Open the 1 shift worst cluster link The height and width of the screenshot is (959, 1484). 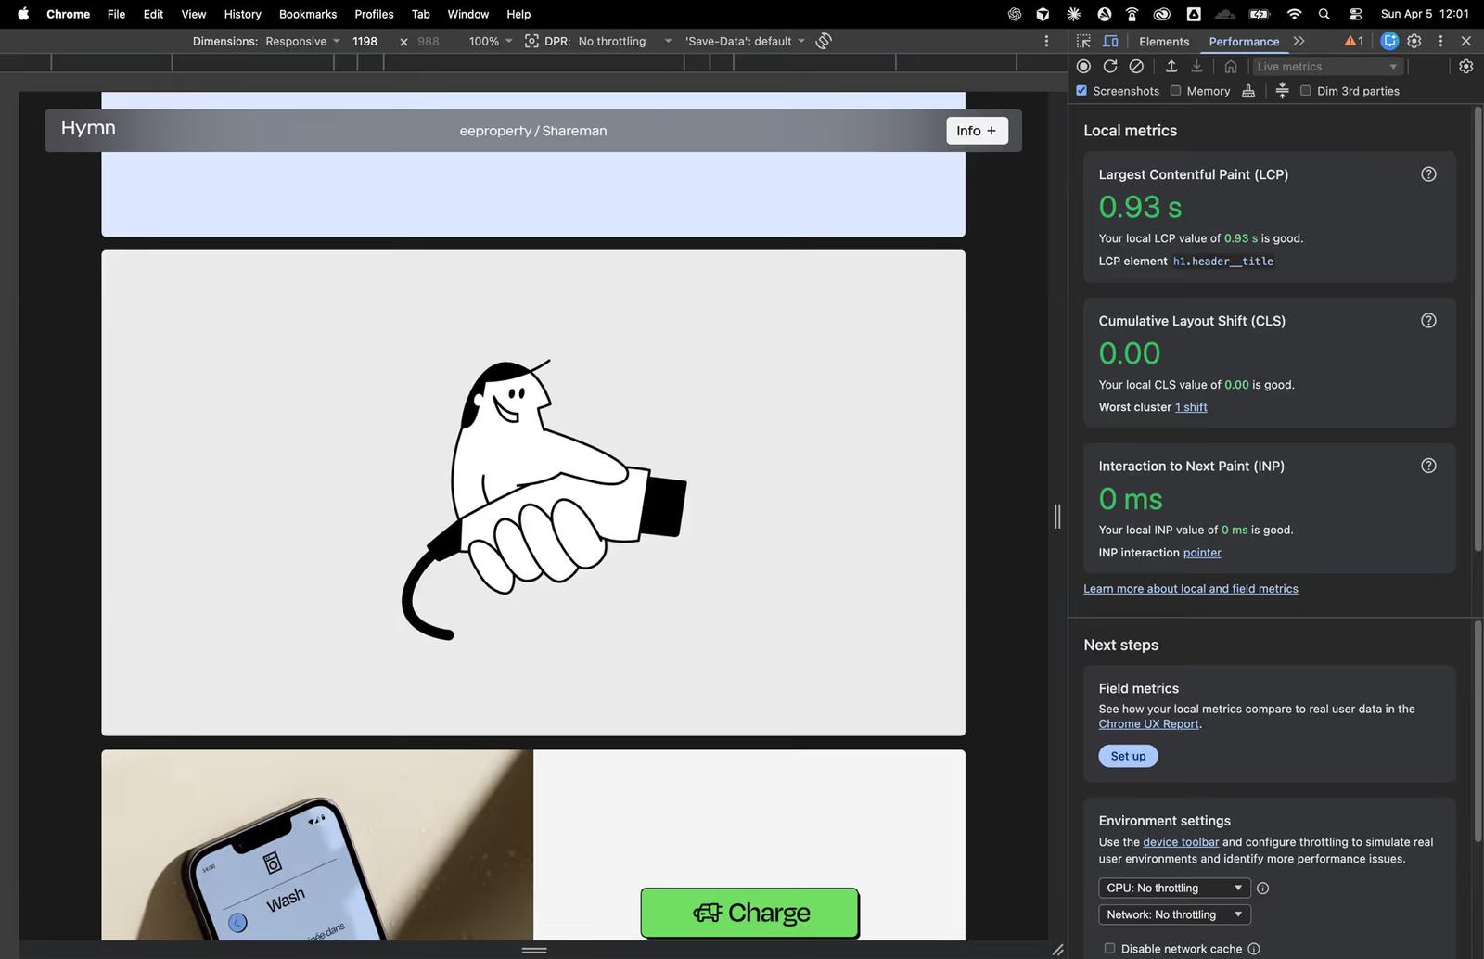pyautogui.click(x=1191, y=407)
